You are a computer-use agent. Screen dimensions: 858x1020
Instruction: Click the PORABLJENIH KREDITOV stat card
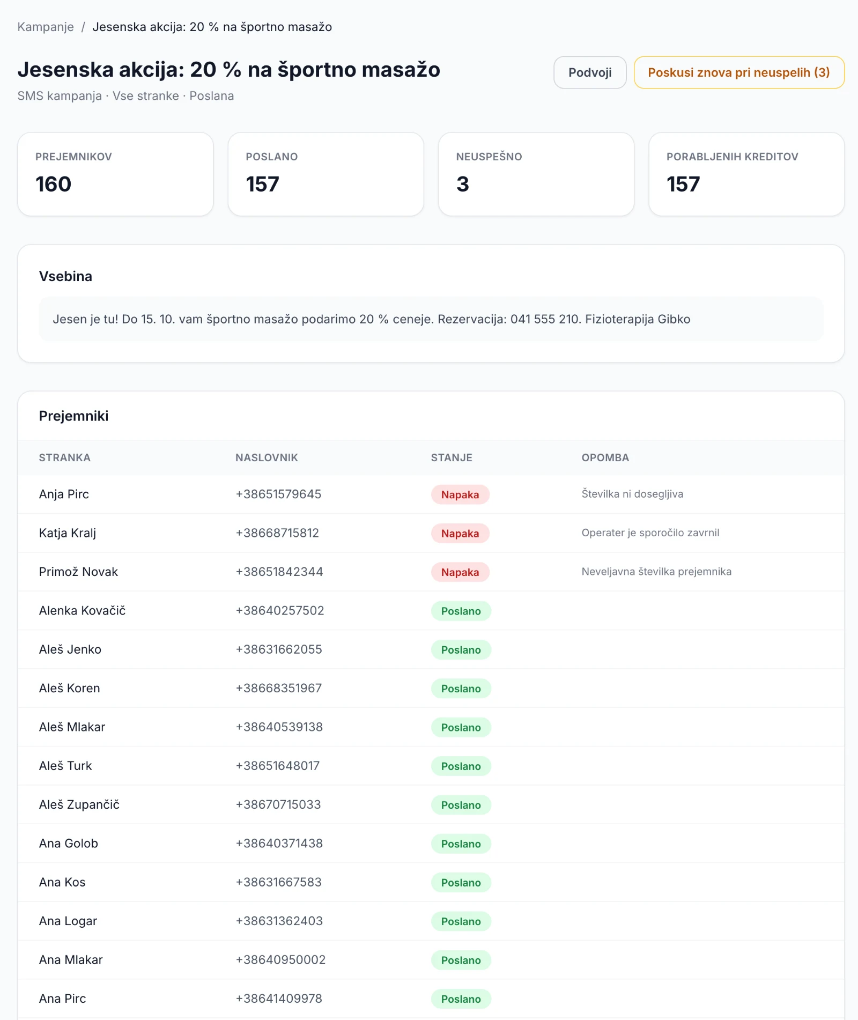[x=746, y=174]
